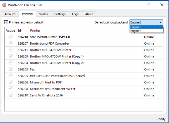Click Online status of Star TSP100 Cutter
This screenshot has height=123, width=169.
point(149,37)
